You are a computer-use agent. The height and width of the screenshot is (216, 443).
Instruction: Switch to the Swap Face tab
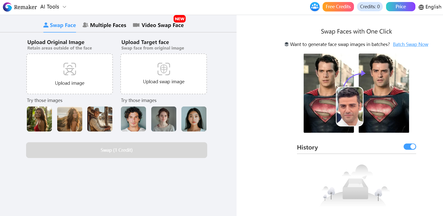coord(60,25)
